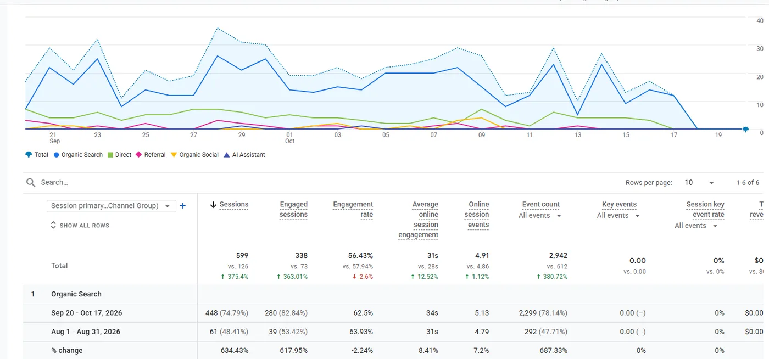Screen dimensions: 769x359
Task: Click the 2,299 (78.14%) event count cell
Action: pyautogui.click(x=543, y=313)
